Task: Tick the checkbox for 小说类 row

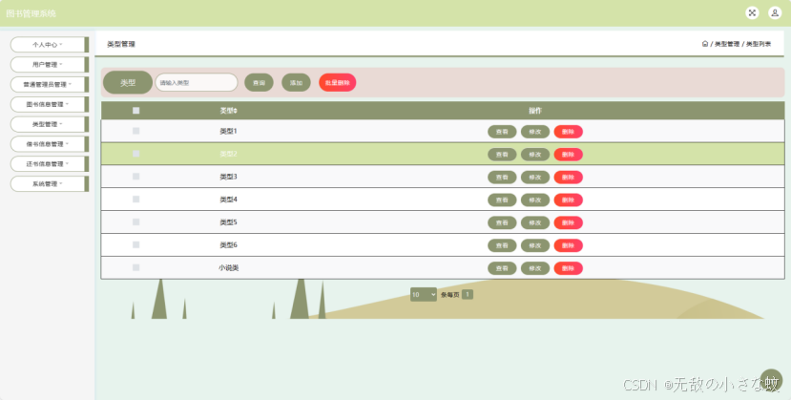Action: point(135,267)
